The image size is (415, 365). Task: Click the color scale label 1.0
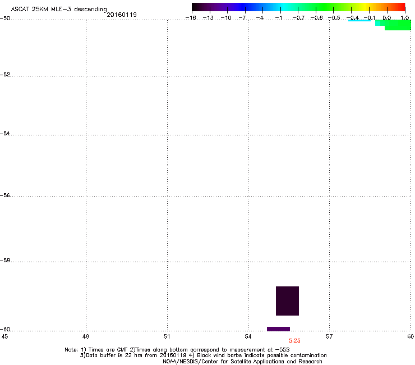click(x=405, y=18)
